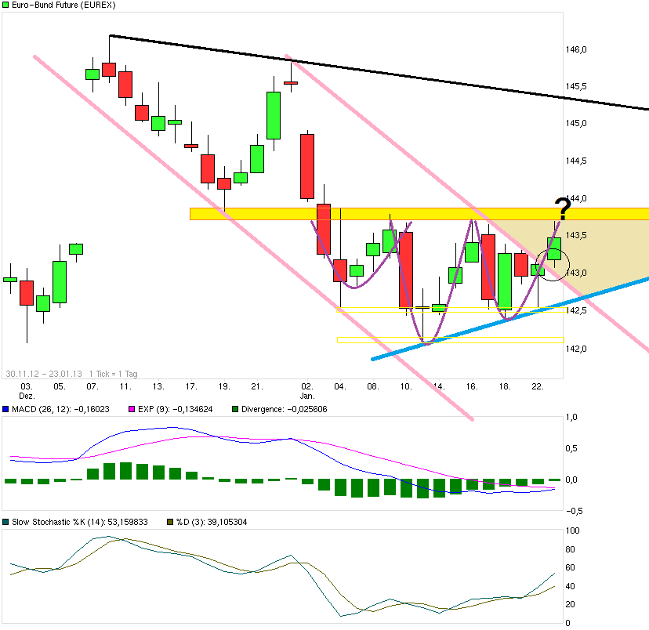Click the question mark annotation on the chart
Screen dimensions: 649x630
[x=561, y=208]
